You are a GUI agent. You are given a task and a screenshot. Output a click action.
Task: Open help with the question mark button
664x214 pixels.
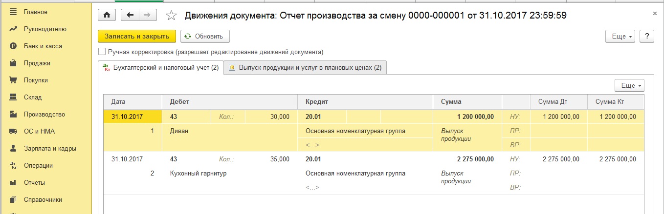point(647,37)
